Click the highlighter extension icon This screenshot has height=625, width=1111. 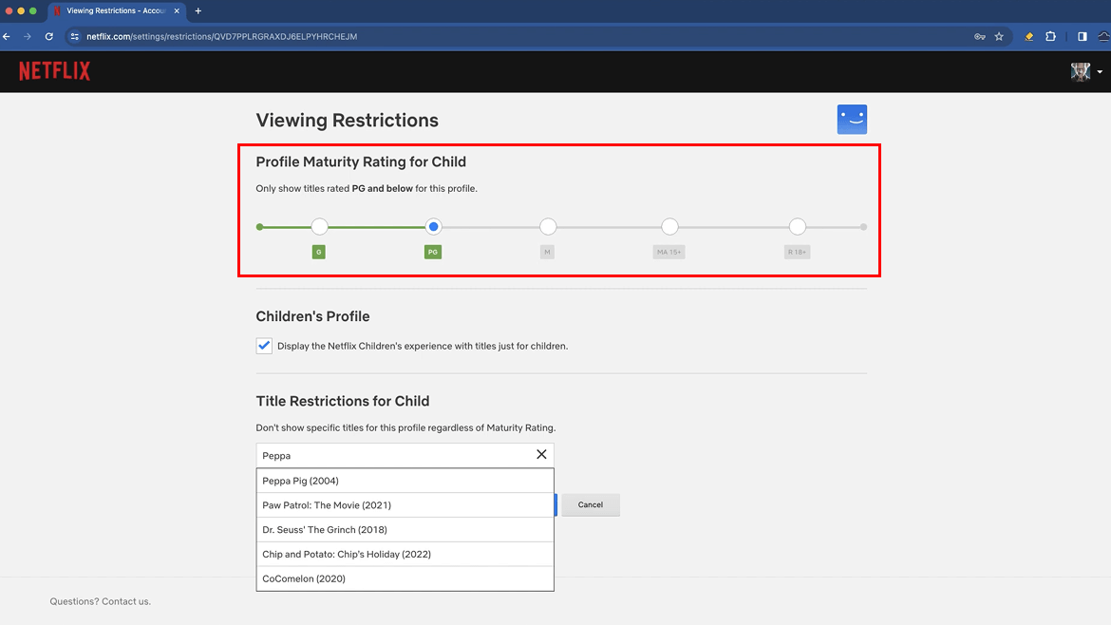pos(1028,36)
